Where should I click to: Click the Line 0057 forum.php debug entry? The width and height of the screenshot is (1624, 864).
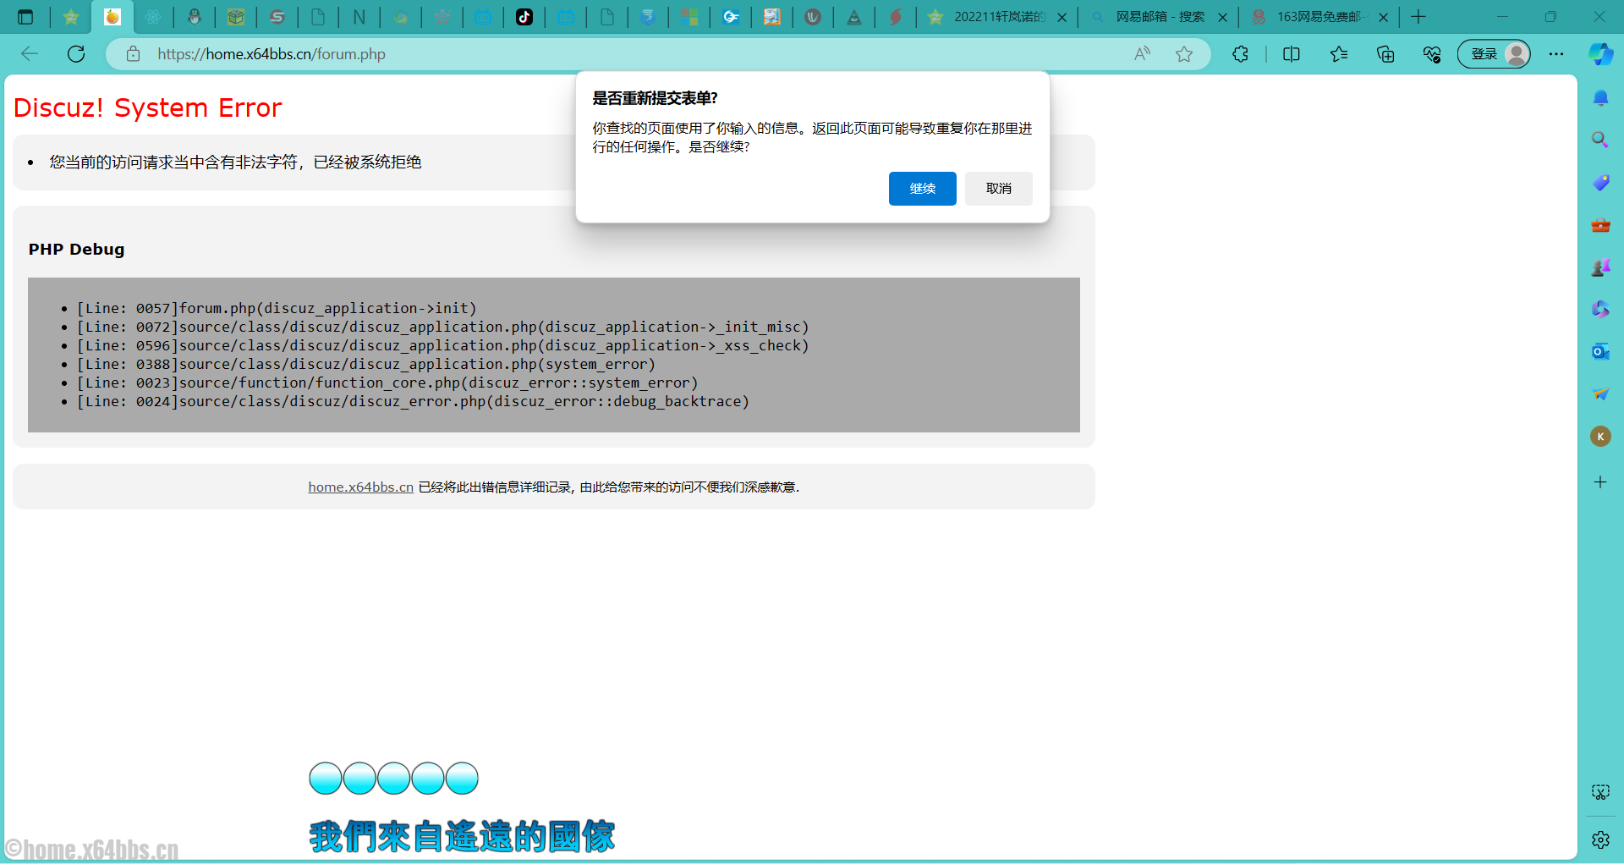click(277, 308)
